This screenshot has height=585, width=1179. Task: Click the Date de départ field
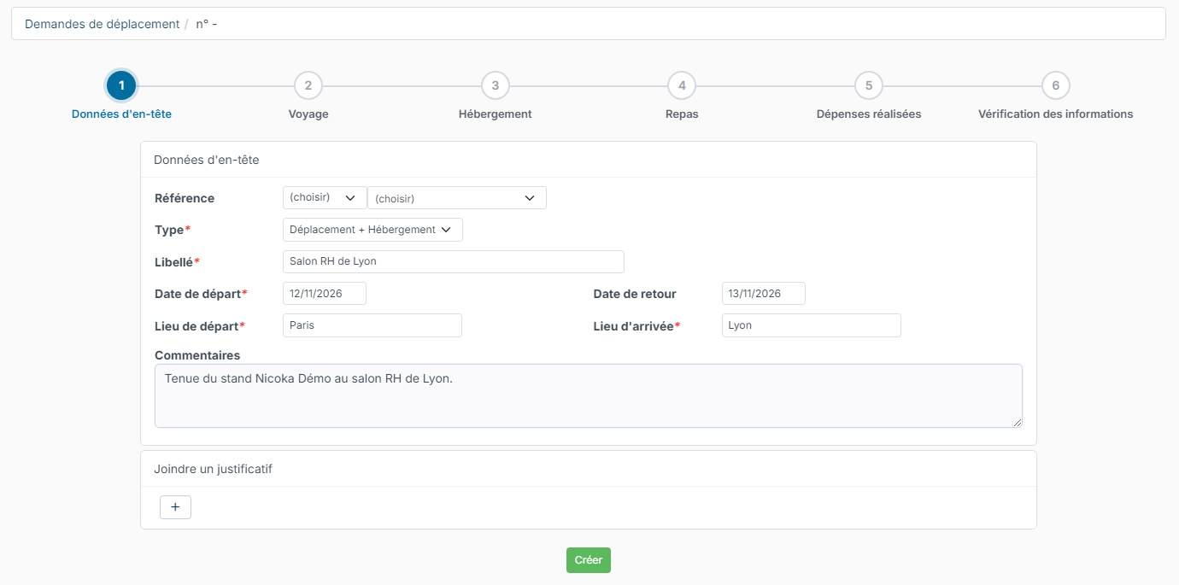pos(325,294)
